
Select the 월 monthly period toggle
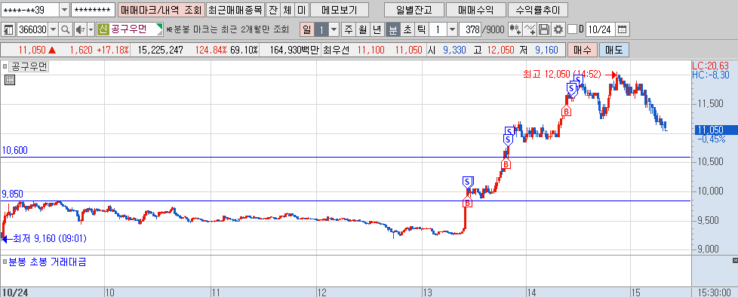[362, 29]
